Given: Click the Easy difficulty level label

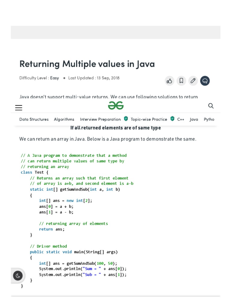Looking at the screenshot, I should [x=54, y=78].
